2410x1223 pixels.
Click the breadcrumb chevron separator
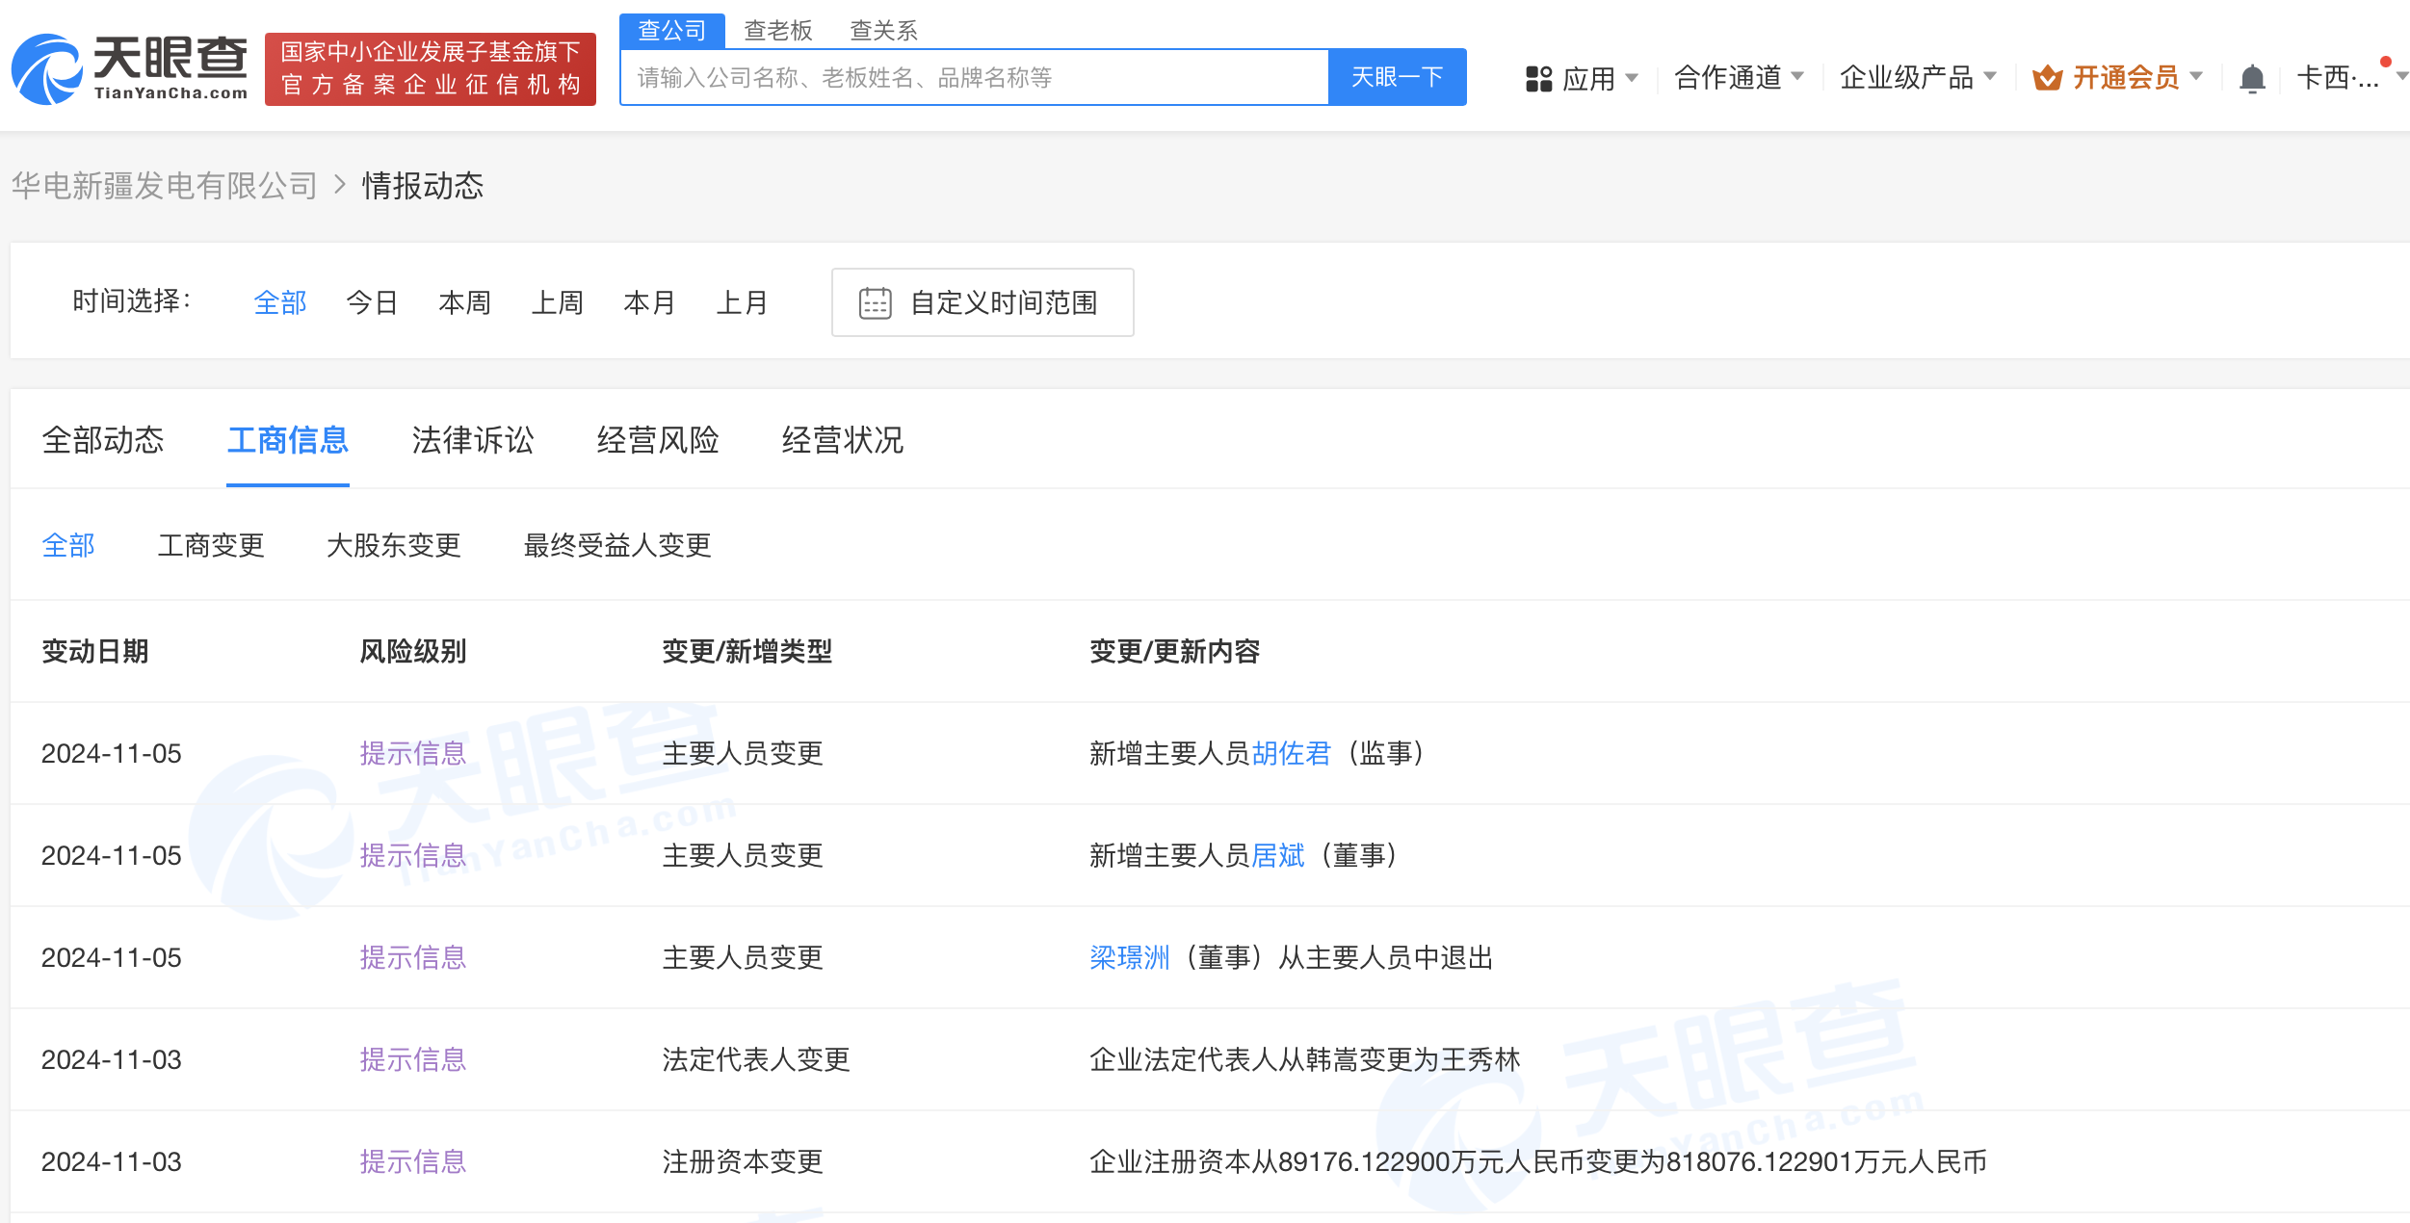pos(339,184)
